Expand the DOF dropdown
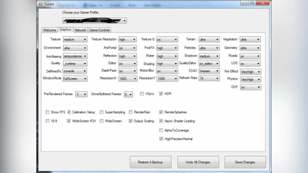The width and height of the screenshot is (308, 173). tap(251, 87)
